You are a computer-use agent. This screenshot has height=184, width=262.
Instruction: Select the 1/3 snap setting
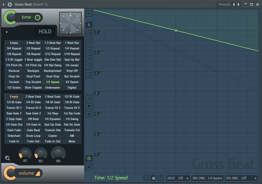pyautogui.click(x=89, y=75)
